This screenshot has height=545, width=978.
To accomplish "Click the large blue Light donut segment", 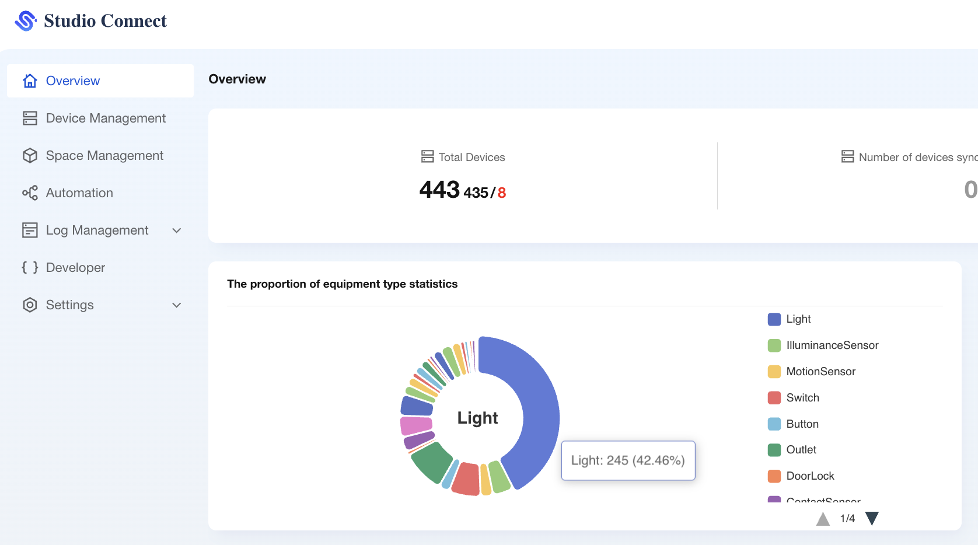I will coord(537,408).
